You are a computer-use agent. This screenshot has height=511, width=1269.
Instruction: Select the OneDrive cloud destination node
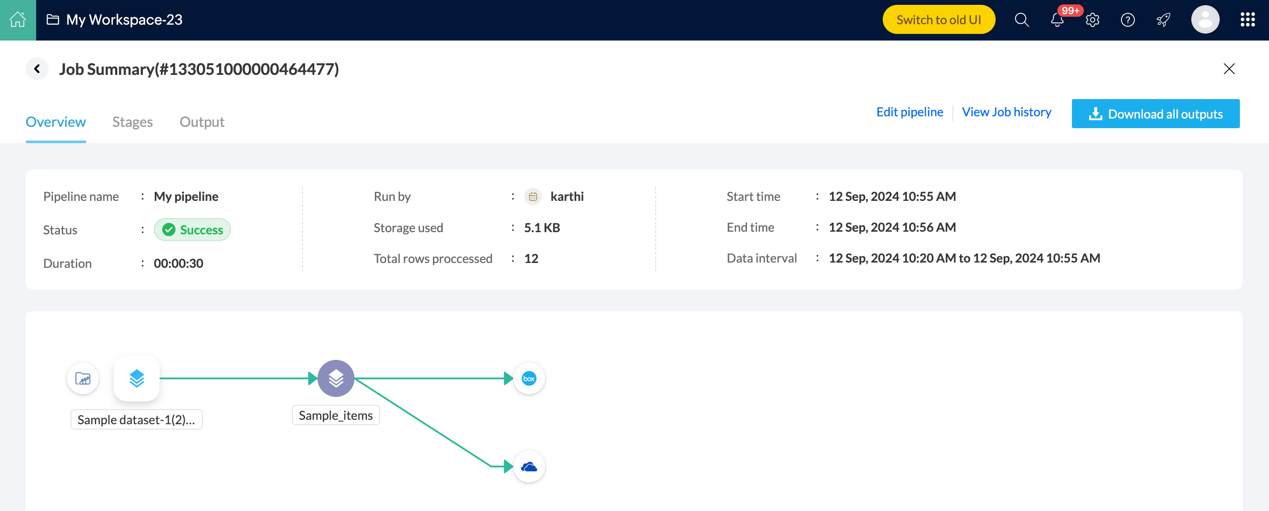pos(529,466)
